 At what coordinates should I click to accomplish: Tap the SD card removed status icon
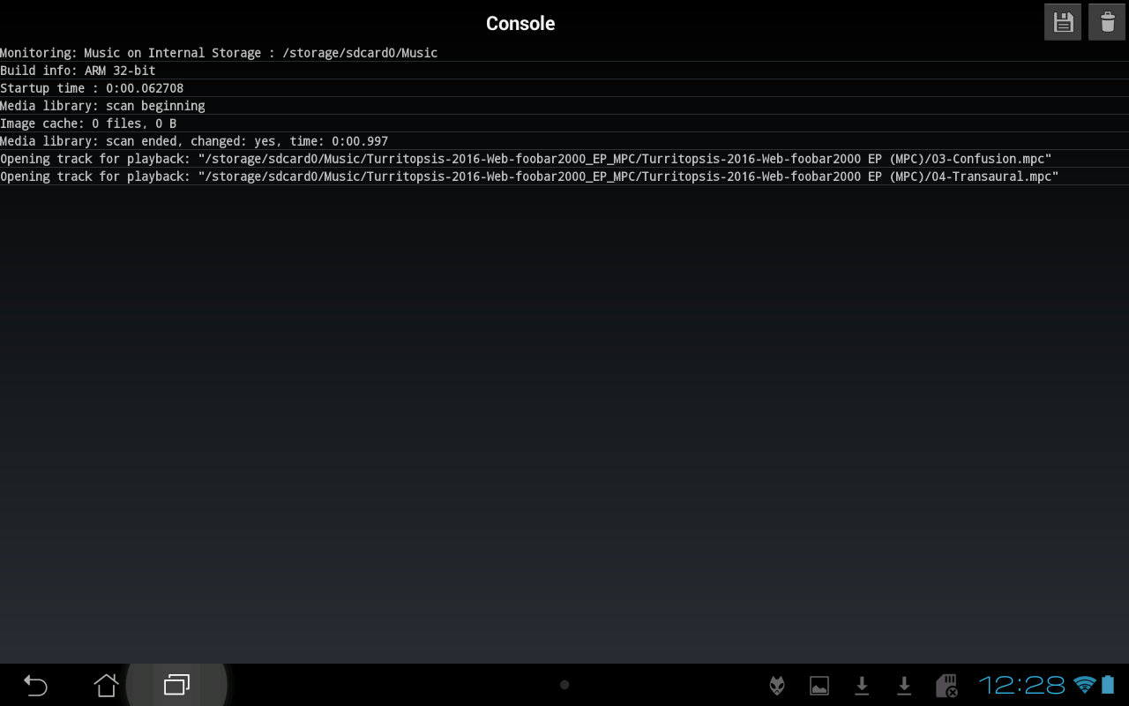(x=946, y=685)
